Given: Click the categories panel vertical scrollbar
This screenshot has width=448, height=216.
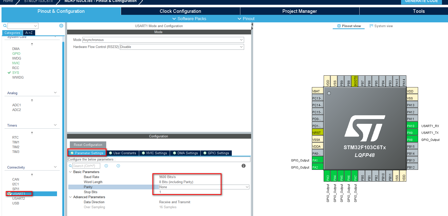Looking at the screenshot, I should coord(63,128).
